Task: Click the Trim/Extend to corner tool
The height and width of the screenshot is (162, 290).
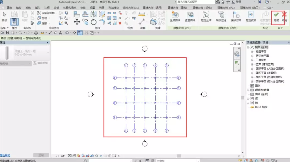Action: pyautogui.click(x=102, y=22)
